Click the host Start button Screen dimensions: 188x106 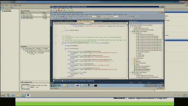[x=3, y=95]
